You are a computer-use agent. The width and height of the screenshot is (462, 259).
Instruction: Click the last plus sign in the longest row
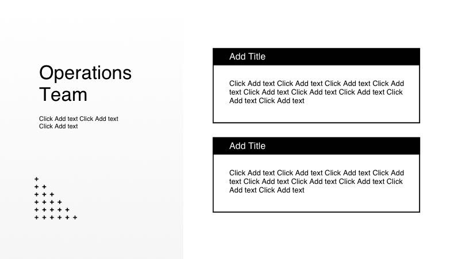coord(75,217)
